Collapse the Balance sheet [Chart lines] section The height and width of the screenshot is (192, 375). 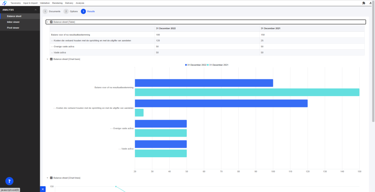[x=47, y=178]
